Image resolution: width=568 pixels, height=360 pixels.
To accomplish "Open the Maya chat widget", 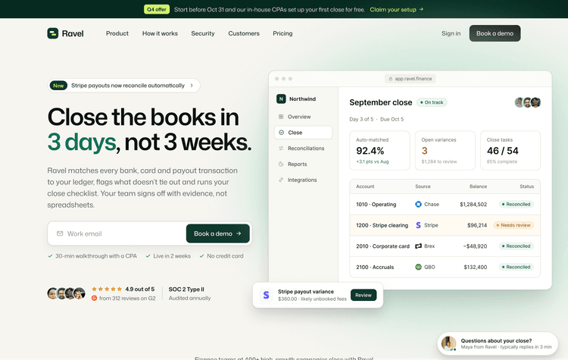I will tap(498, 343).
